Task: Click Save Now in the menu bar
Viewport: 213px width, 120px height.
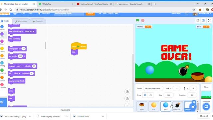Action: pos(176,13)
